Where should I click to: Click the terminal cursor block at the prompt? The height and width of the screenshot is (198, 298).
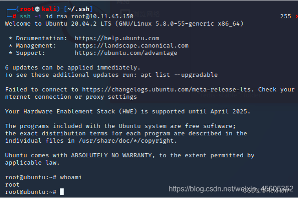click(62, 192)
